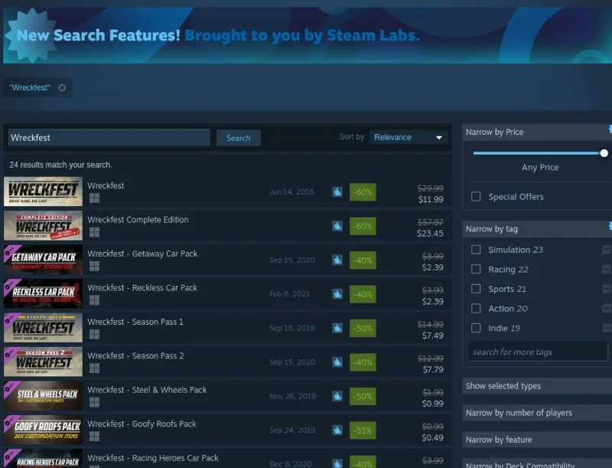Collapse the Narrow by tag section
Viewport: 612px width, 468px height.
537,229
